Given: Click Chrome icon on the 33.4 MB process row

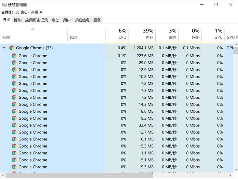Looking at the screenshot, I should (x=14, y=125).
